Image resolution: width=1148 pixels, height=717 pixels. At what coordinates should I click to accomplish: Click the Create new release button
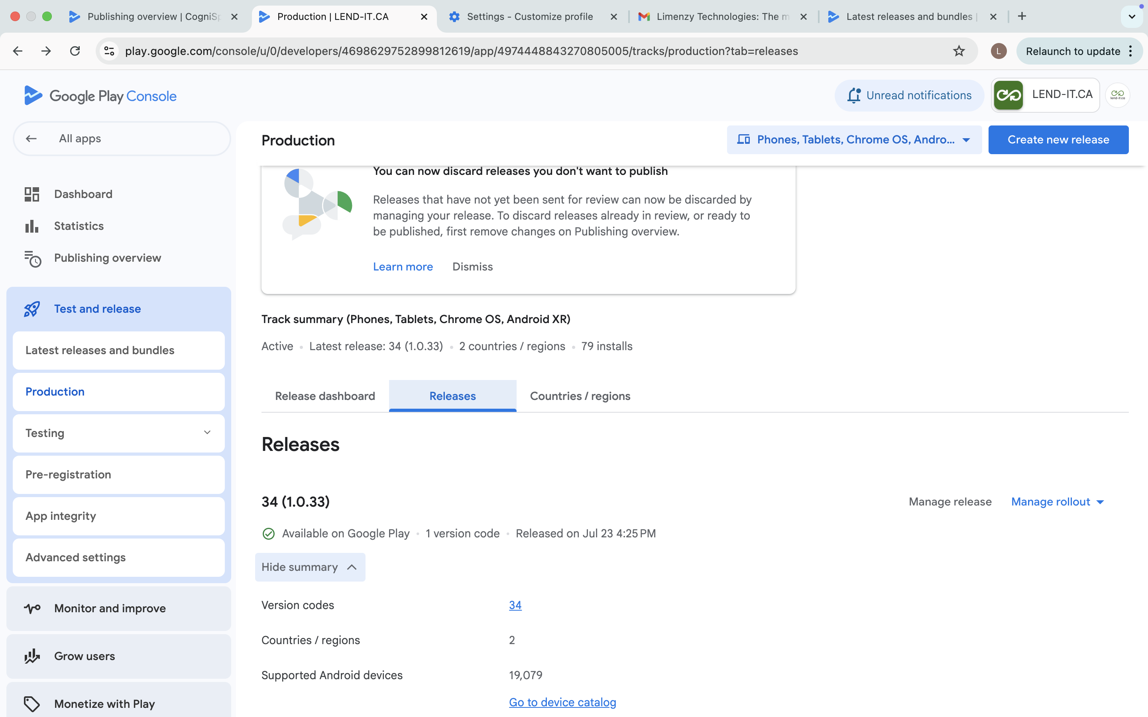click(x=1058, y=140)
